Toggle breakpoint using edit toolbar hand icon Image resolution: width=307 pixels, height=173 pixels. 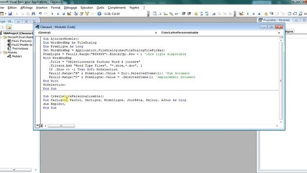(x=196, y=14)
